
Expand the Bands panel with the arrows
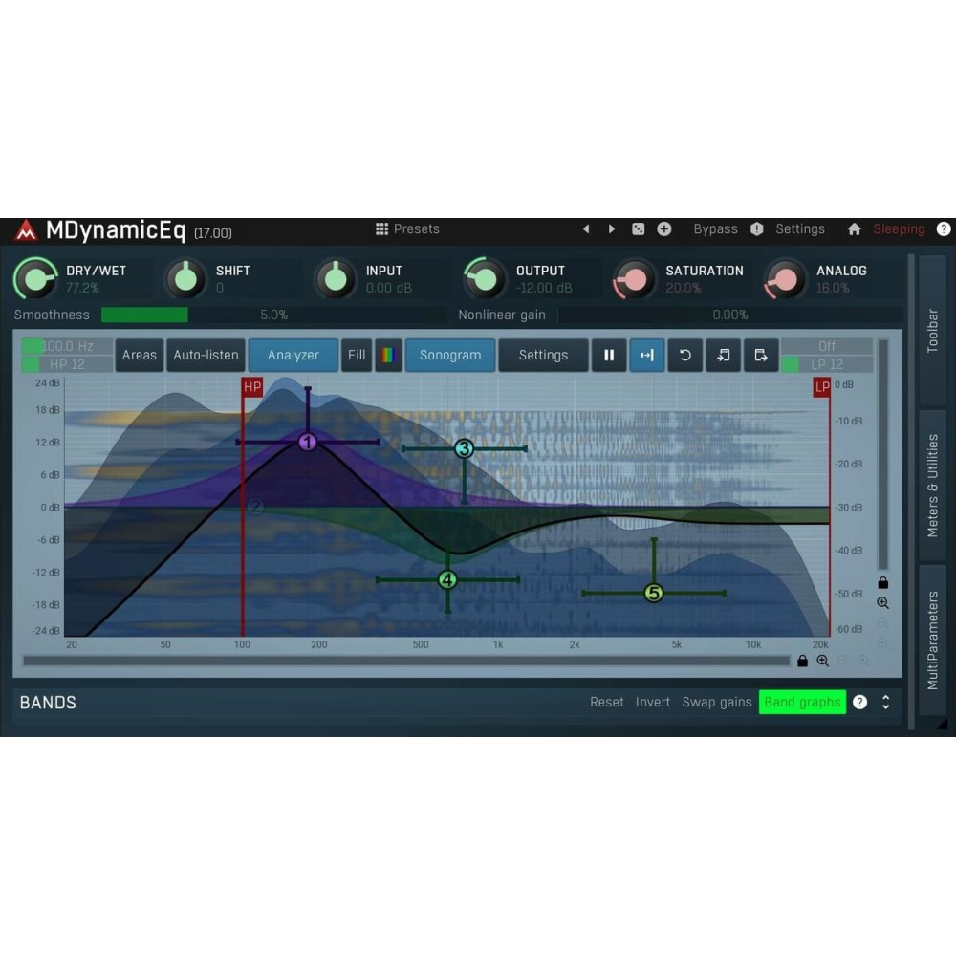886,702
